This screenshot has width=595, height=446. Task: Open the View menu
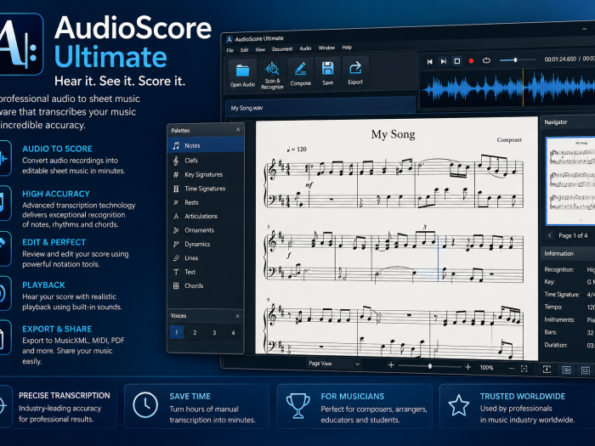tap(260, 49)
